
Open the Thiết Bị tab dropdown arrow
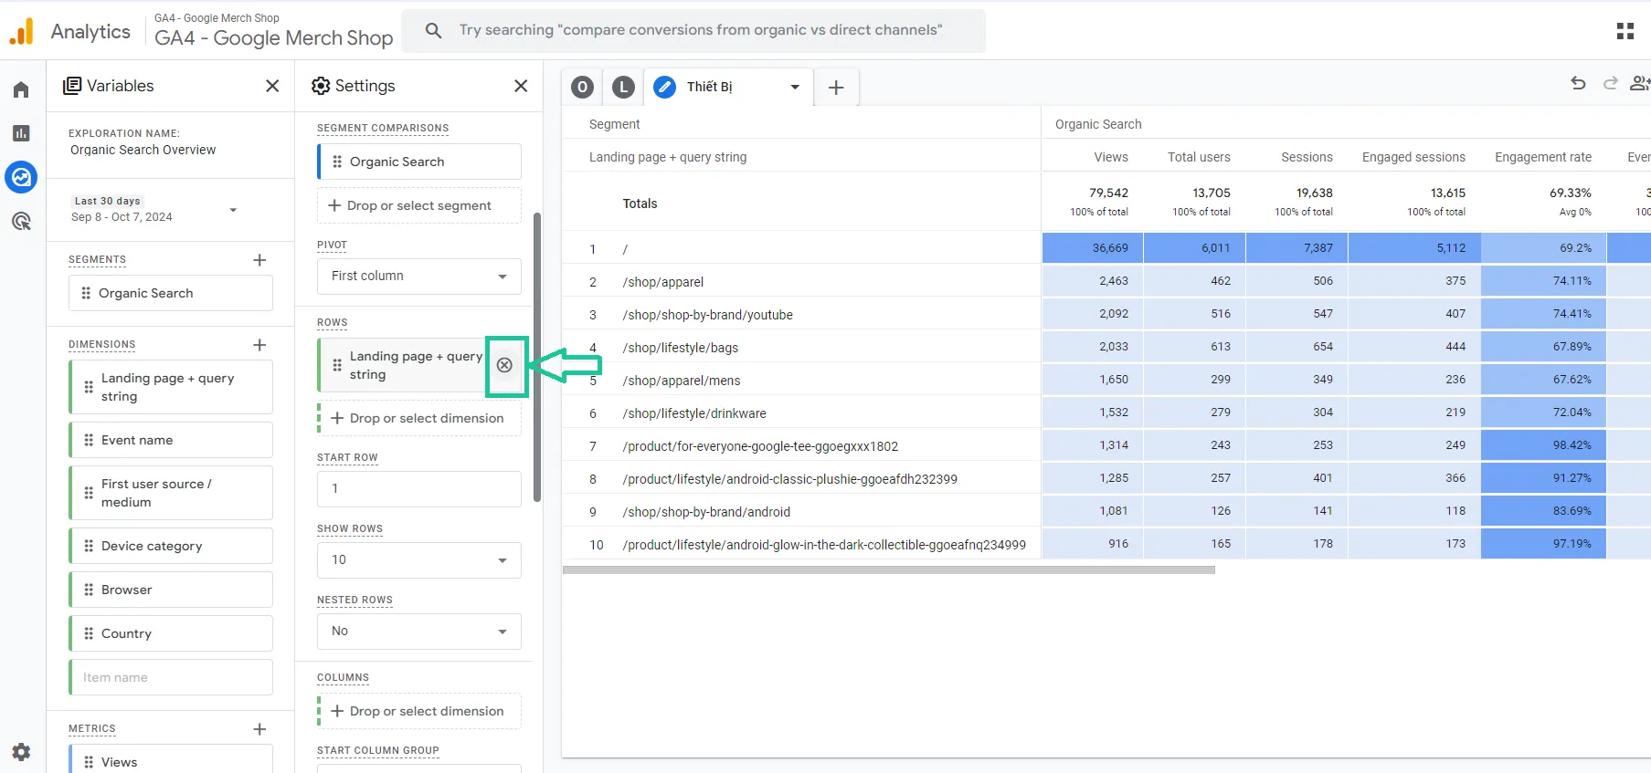tap(795, 88)
